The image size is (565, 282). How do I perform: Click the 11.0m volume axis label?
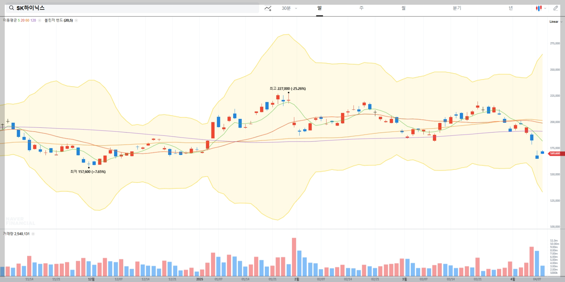click(554, 241)
